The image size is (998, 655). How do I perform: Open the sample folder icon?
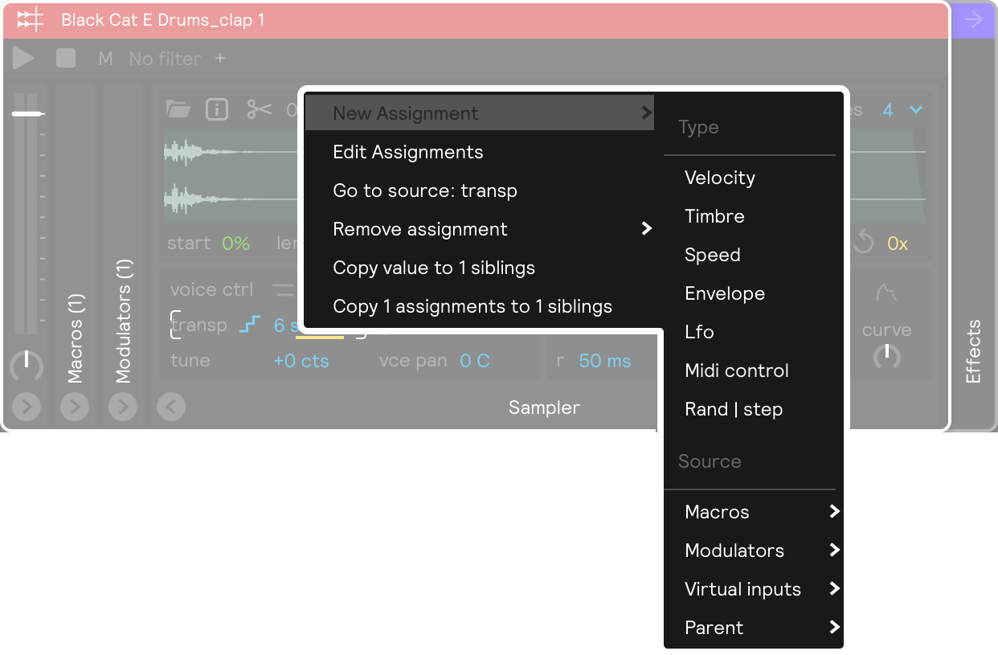[178, 109]
